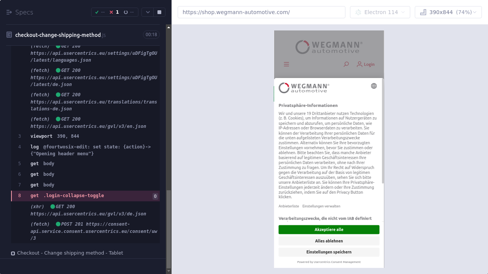Click the magnifier search icon in shop header
Image resolution: width=488 pixels, height=274 pixels.
coord(346,64)
